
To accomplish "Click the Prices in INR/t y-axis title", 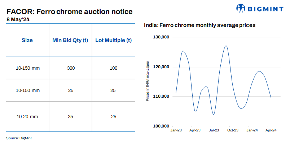I will 148,82.
